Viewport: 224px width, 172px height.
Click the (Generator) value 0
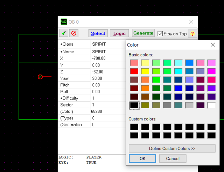(x=93, y=125)
